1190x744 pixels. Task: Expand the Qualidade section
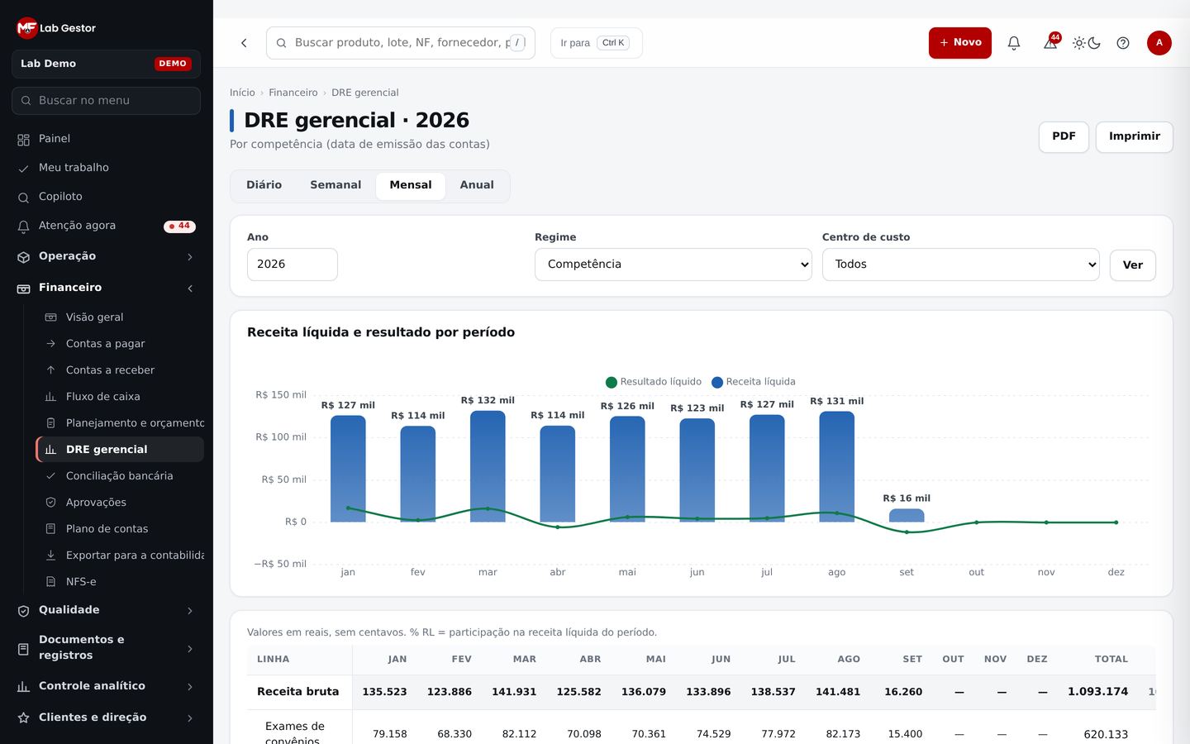coord(107,610)
